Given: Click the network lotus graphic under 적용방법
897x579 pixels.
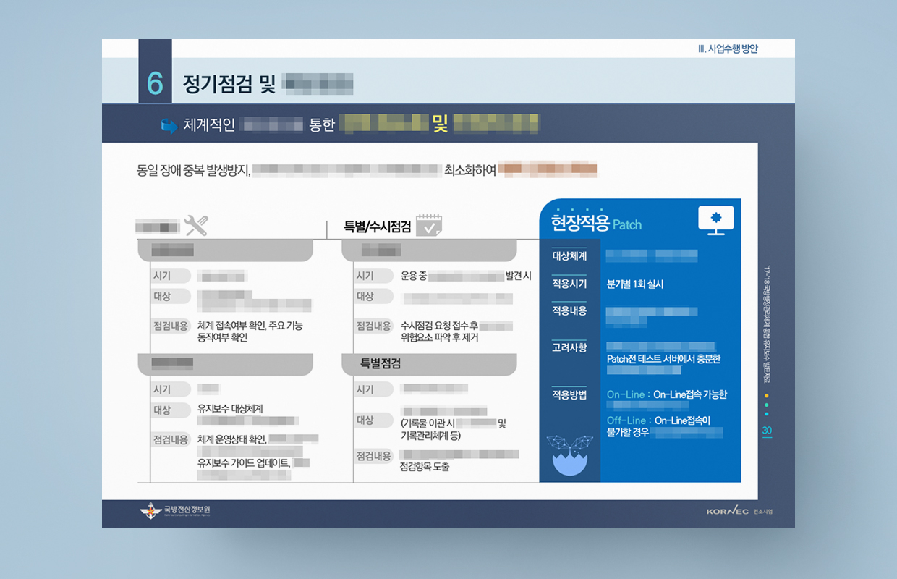Looking at the screenshot, I should [569, 455].
